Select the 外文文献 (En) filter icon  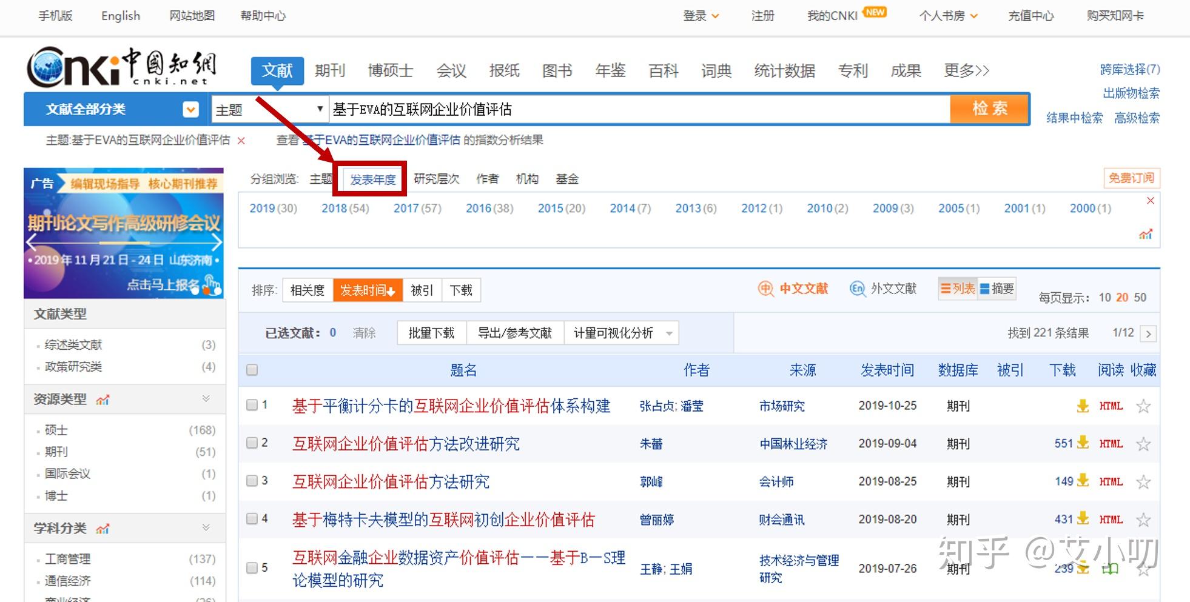click(x=856, y=289)
